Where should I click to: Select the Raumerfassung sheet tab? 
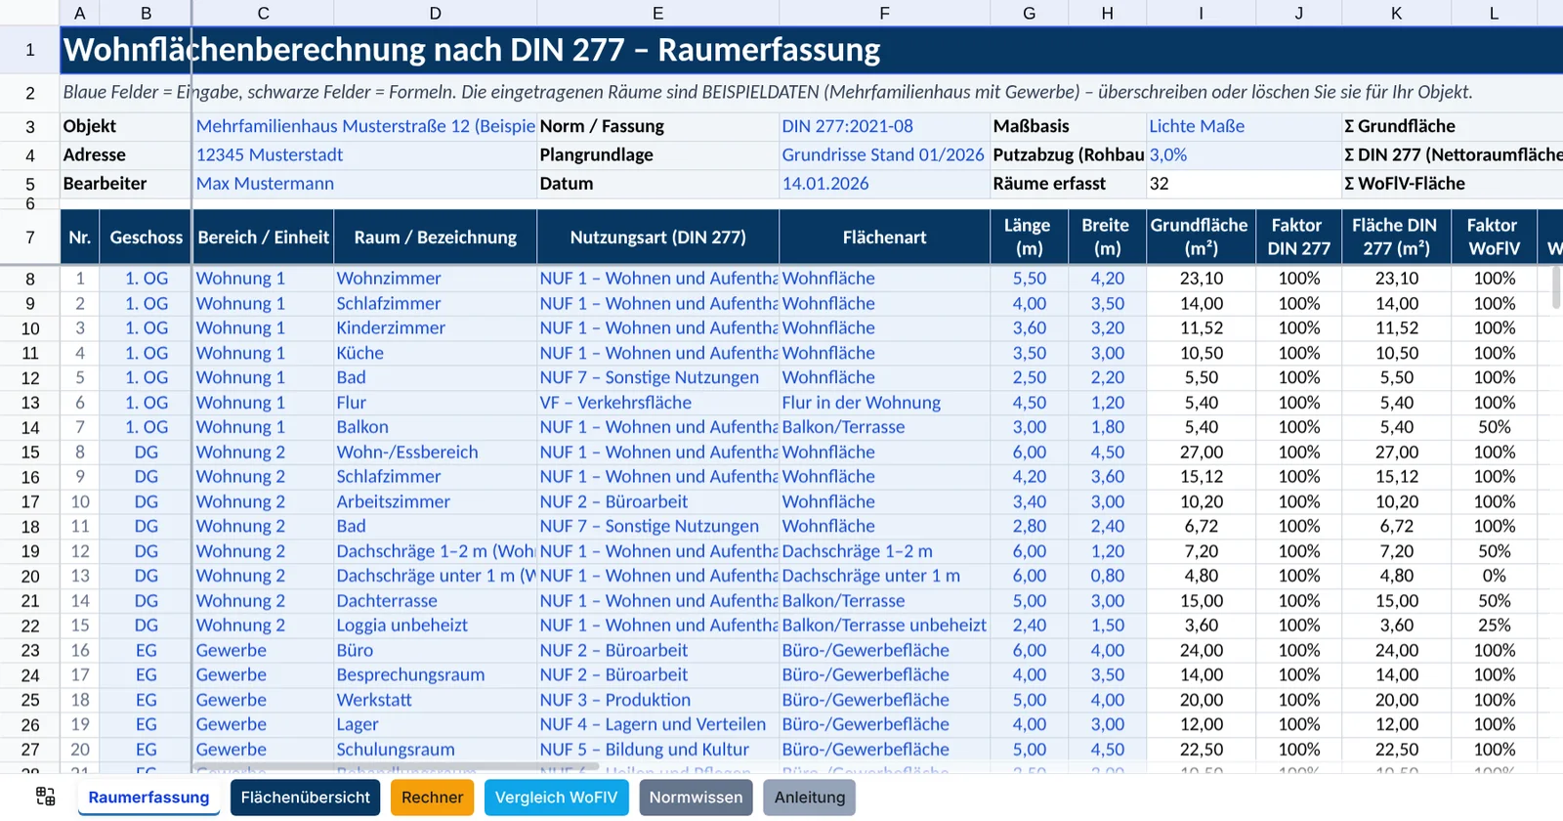(148, 798)
